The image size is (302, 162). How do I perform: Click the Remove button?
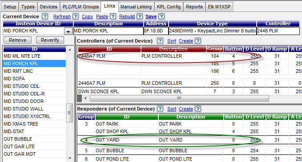(17, 40)
